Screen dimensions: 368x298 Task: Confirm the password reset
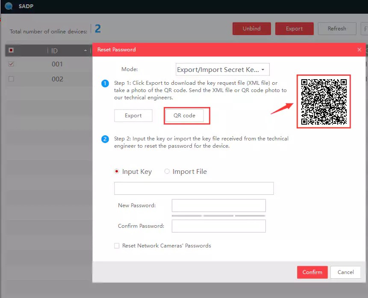[312, 272]
